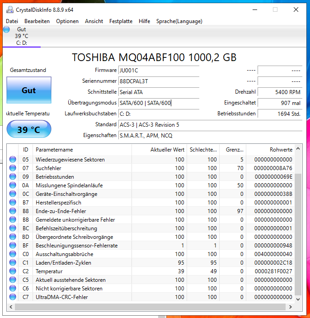Click status orb of Übergeordnete Schreibvorgänge row
The width and height of the screenshot is (310, 318).
click(13, 237)
